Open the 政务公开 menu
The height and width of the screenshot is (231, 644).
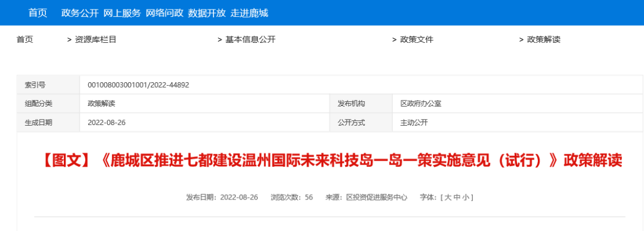[80, 13]
